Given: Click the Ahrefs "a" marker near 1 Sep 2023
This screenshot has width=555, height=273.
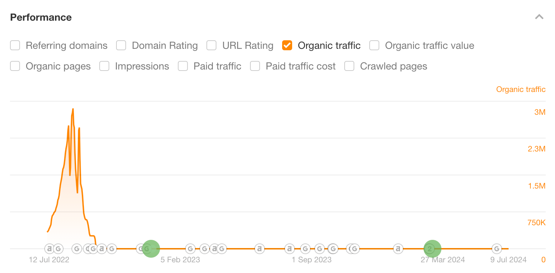Looking at the screenshot, I should click(289, 249).
